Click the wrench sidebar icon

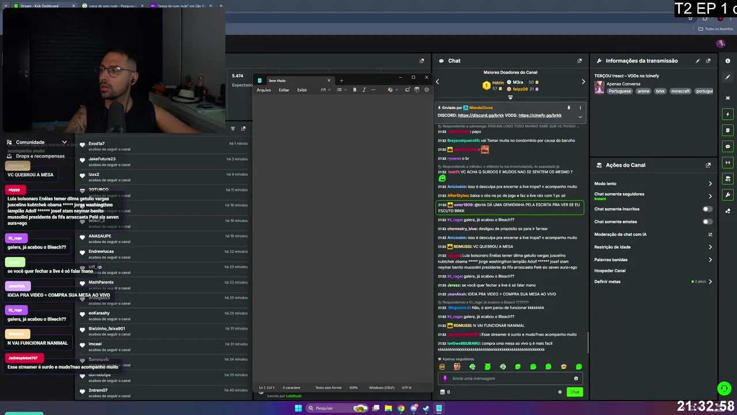(728, 195)
